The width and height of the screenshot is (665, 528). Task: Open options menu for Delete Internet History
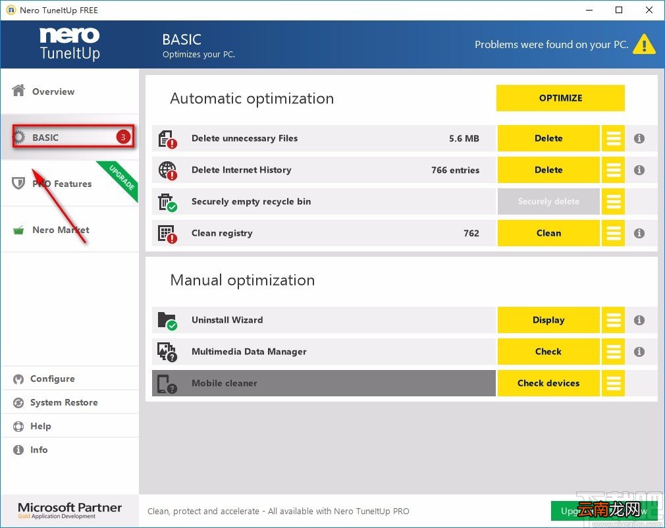(613, 170)
